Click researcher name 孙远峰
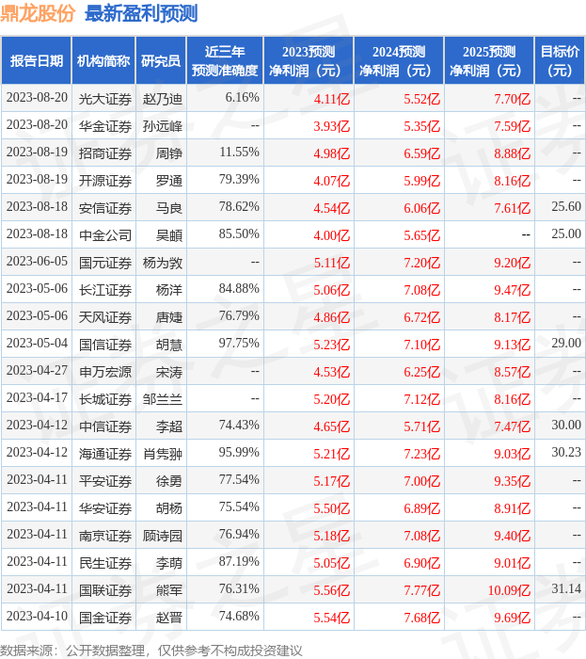 [163, 126]
